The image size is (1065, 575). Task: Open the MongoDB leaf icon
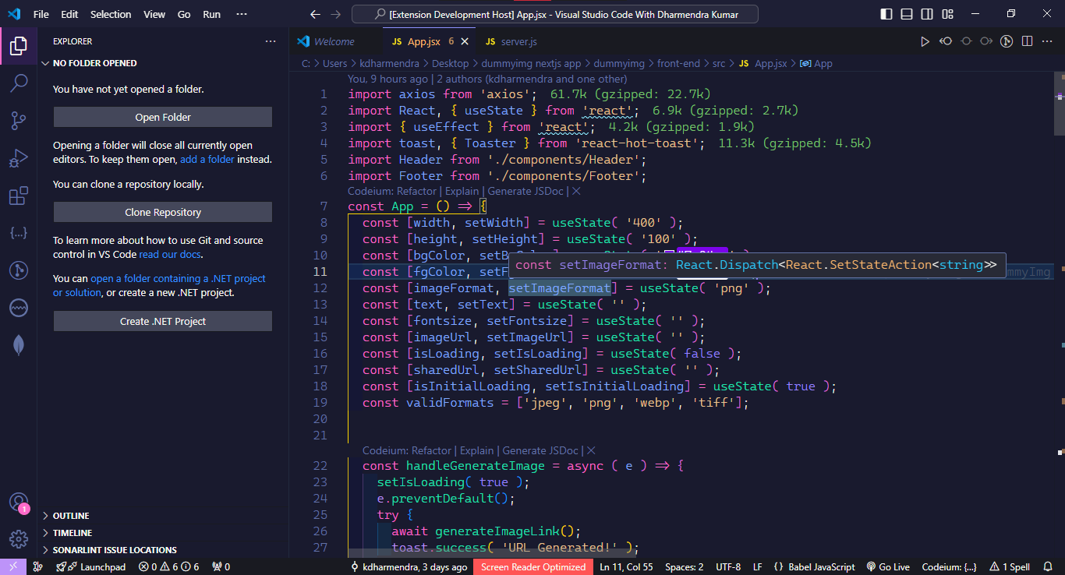(19, 346)
